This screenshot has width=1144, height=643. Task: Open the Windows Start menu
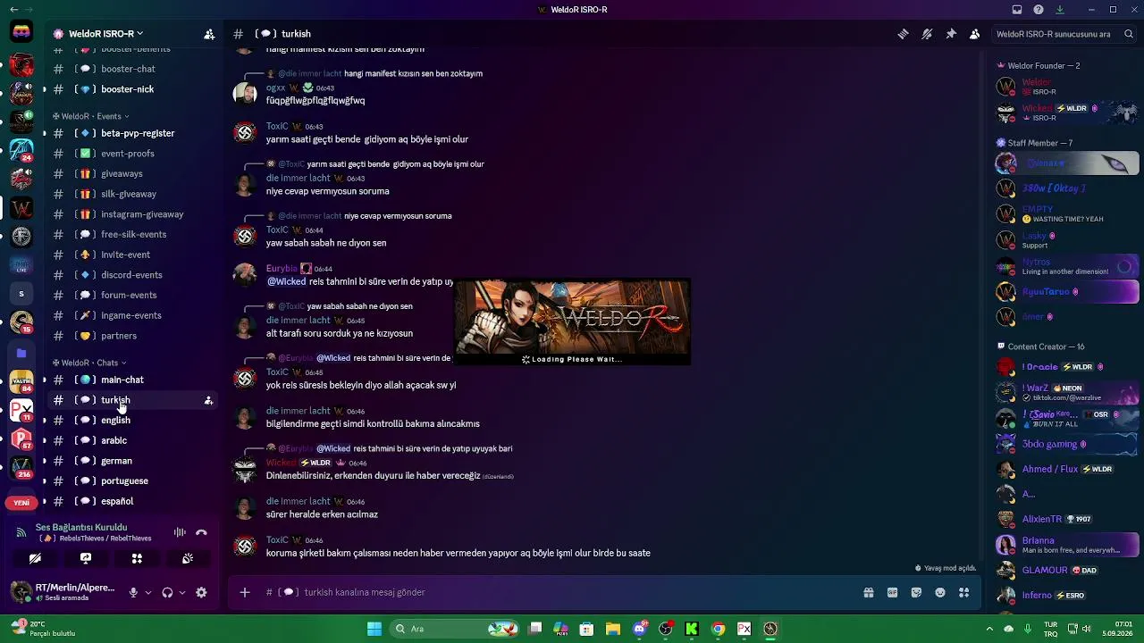[x=374, y=629]
